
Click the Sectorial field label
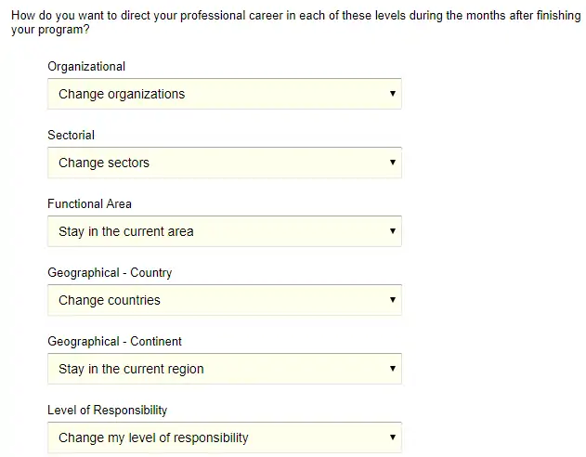tap(72, 136)
